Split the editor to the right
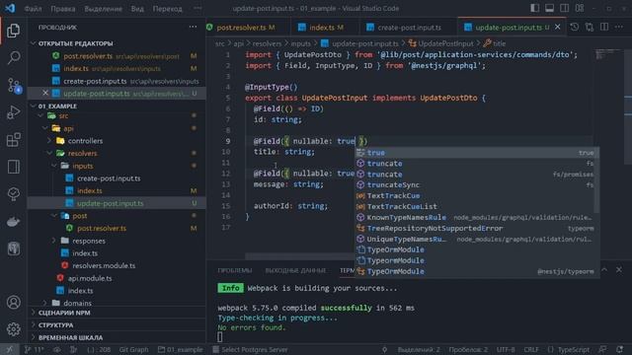The image size is (632, 355). (604, 27)
